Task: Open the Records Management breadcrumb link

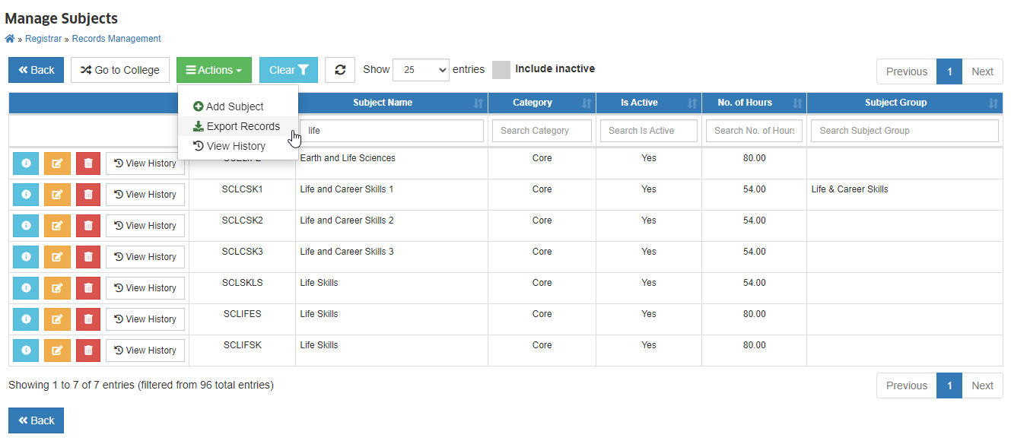Action: (x=116, y=39)
